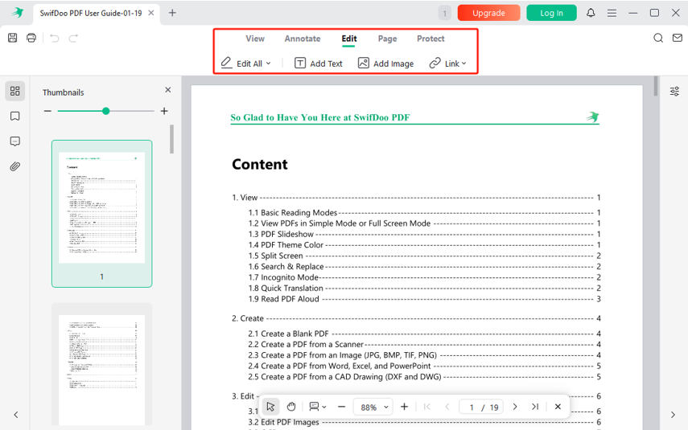
Task: Click Add Text
Action: point(318,63)
